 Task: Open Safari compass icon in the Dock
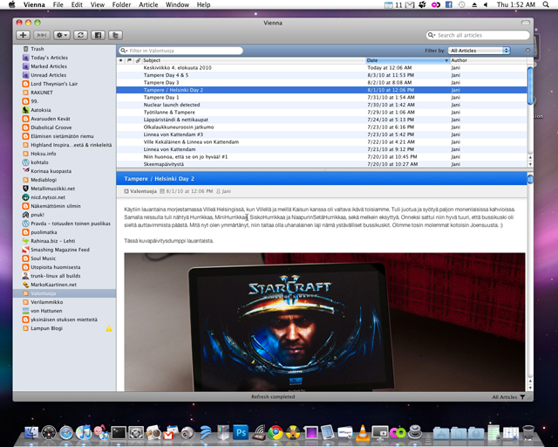tap(66, 433)
